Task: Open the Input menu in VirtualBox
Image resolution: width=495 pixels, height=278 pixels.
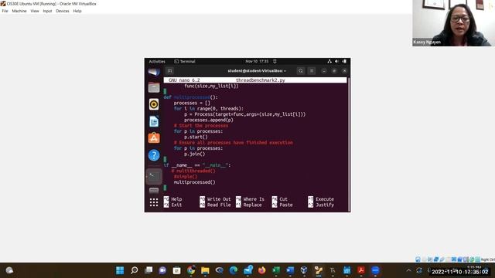Action: 47,11
